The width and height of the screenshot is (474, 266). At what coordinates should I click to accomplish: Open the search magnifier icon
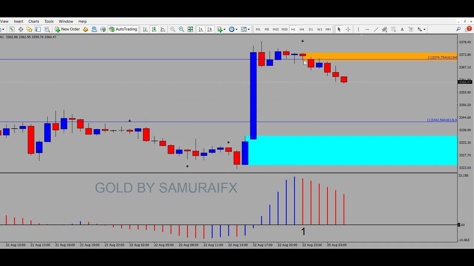tap(458, 29)
